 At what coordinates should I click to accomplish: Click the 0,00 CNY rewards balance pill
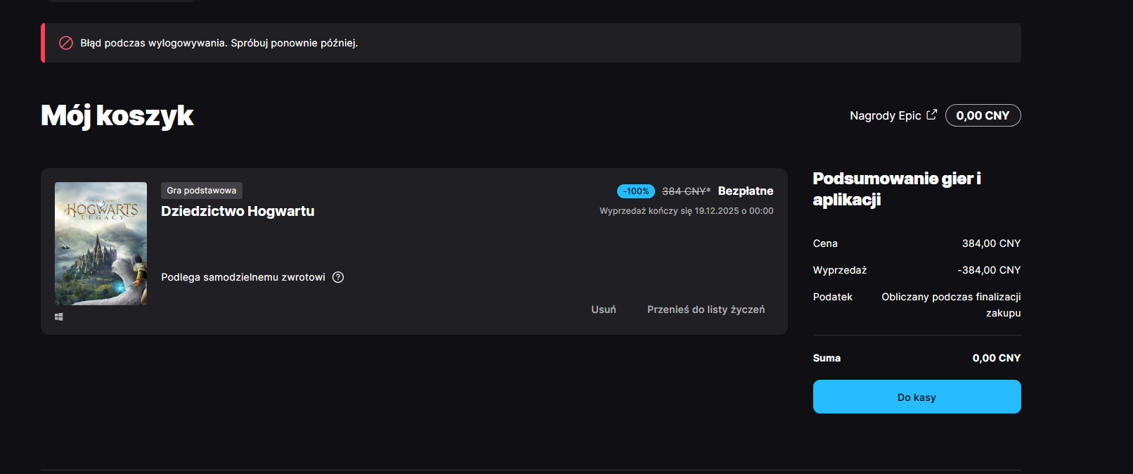click(x=983, y=115)
